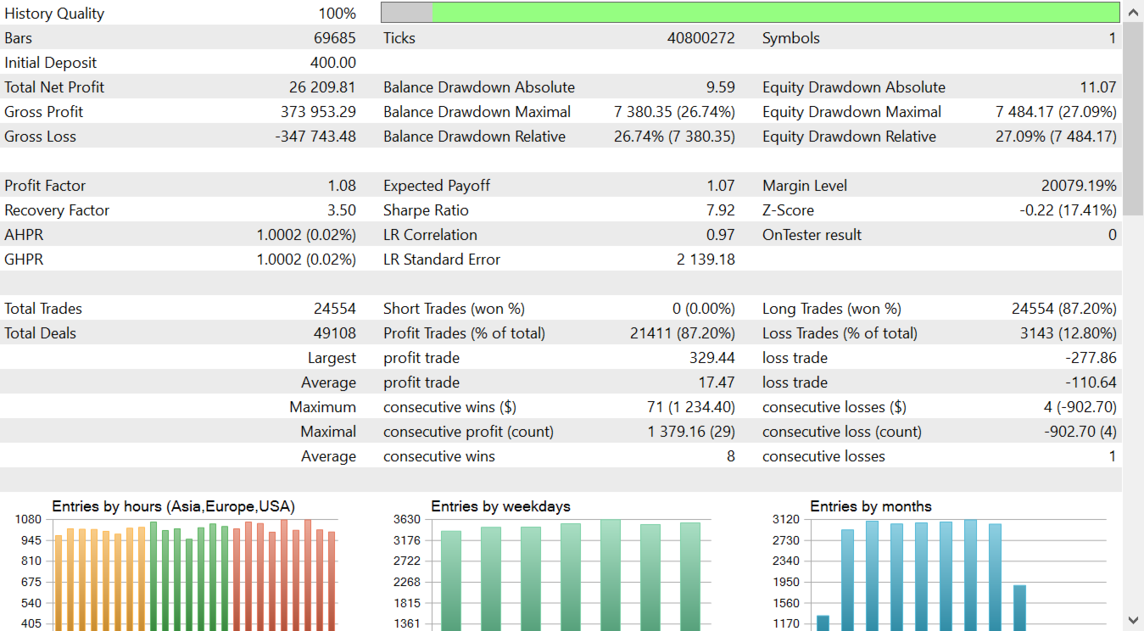Image resolution: width=1144 pixels, height=631 pixels.
Task: Click the scrollbar down arrow
Action: [x=1133, y=620]
